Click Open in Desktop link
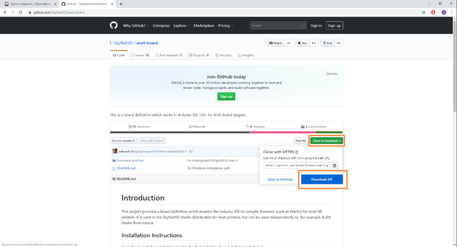The width and height of the screenshot is (457, 247). click(x=280, y=179)
